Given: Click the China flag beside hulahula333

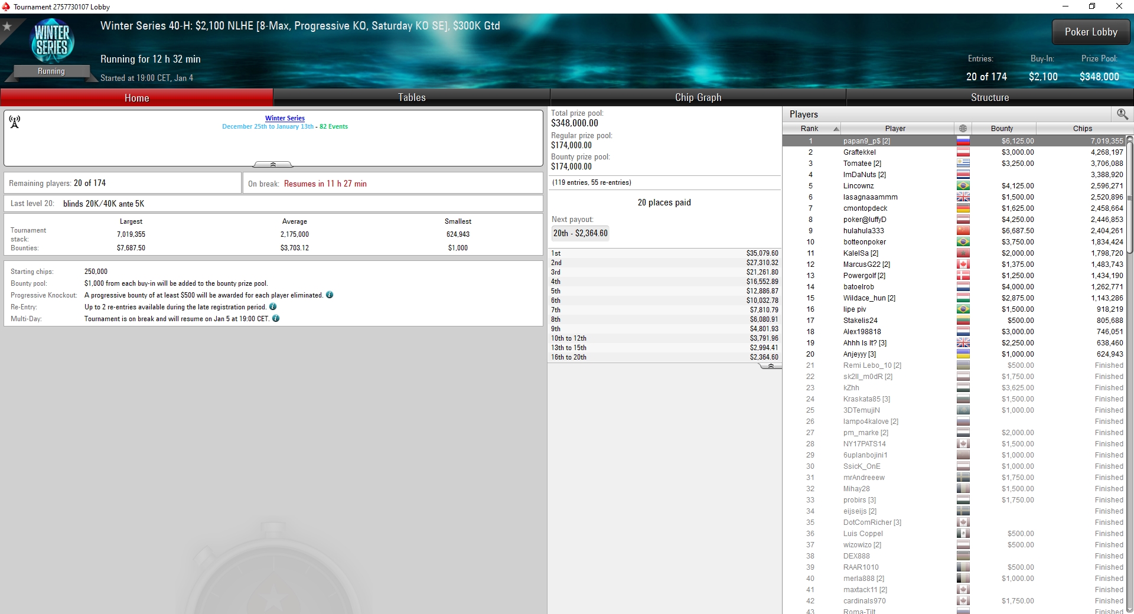Looking at the screenshot, I should coord(963,231).
